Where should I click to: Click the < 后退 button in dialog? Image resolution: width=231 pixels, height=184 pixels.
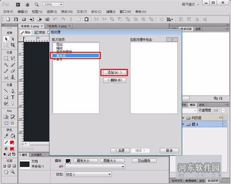coord(120,150)
